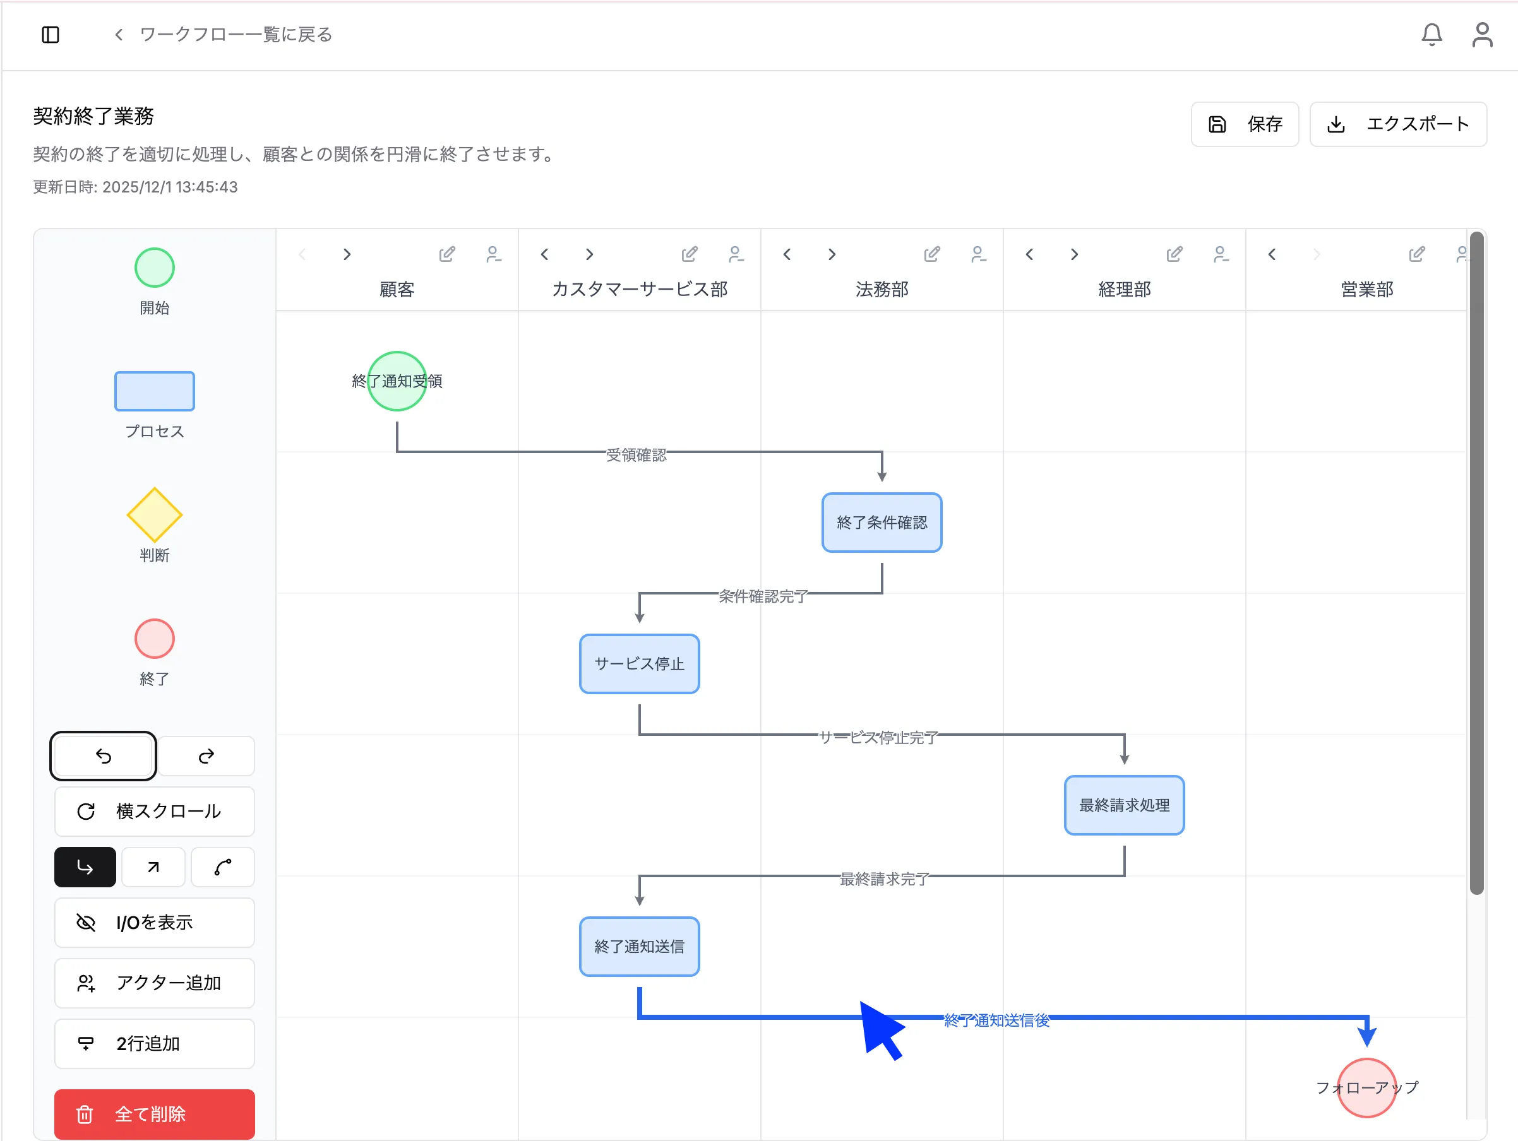Go back via ワークフロー一覧に戻る

(x=223, y=34)
